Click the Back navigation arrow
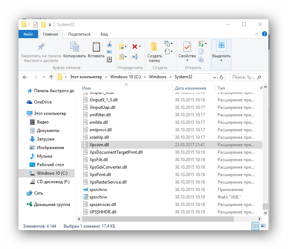The height and width of the screenshot is (249, 288). 25,77
